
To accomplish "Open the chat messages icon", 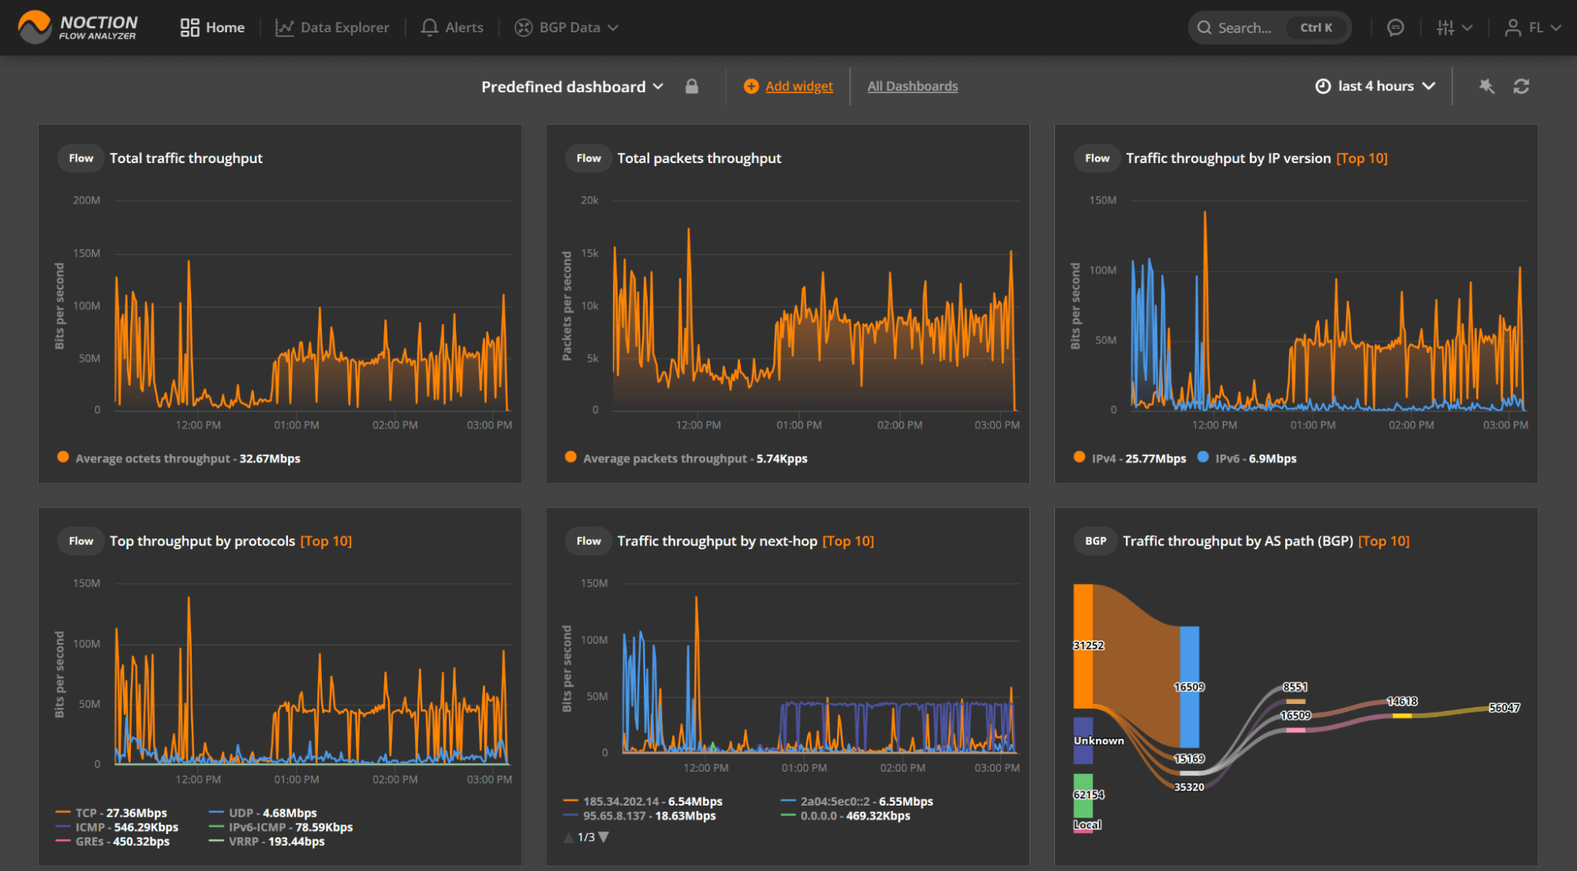I will [x=1395, y=28].
